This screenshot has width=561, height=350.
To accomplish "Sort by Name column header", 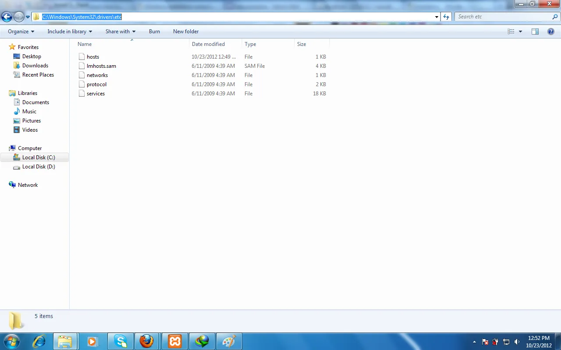I will (132, 44).
